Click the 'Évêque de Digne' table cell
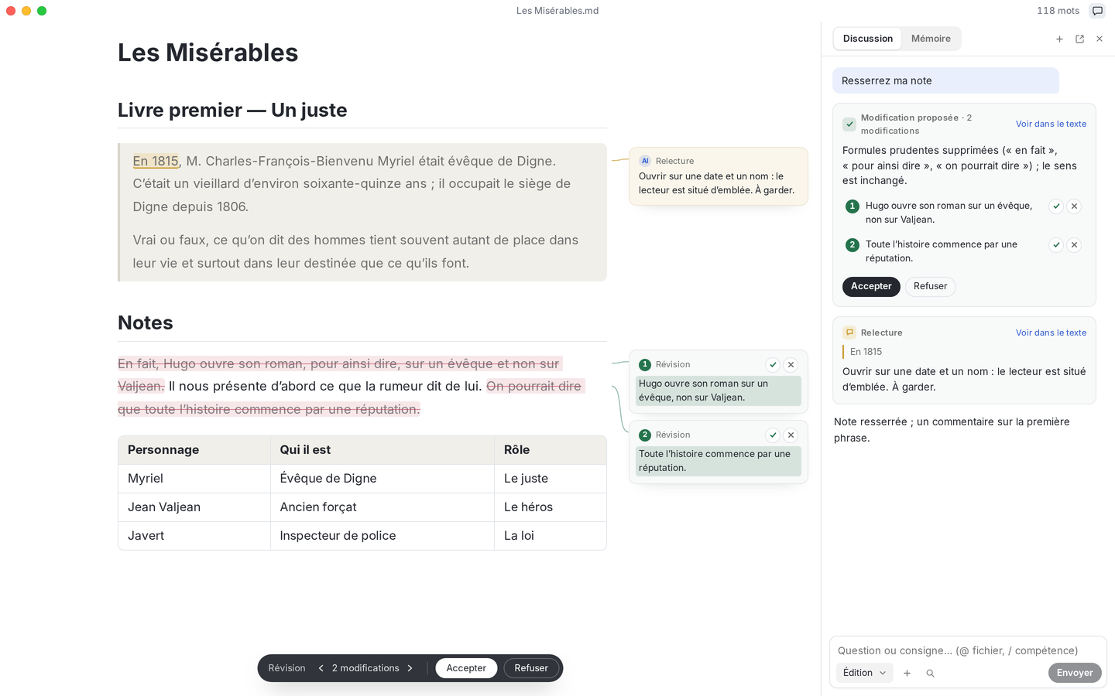This screenshot has width=1115, height=696. pyautogui.click(x=383, y=479)
